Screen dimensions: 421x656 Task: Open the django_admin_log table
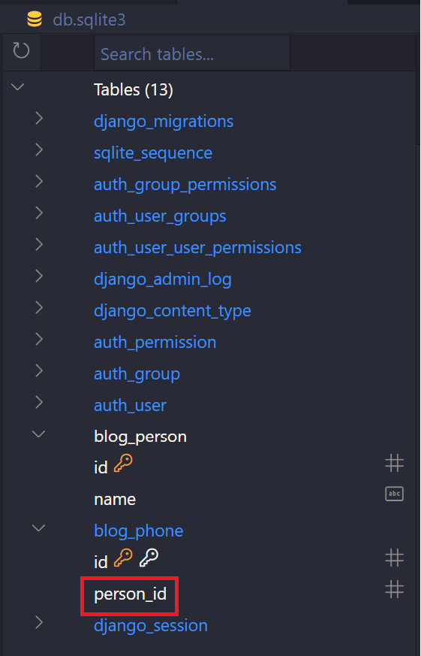tap(162, 280)
